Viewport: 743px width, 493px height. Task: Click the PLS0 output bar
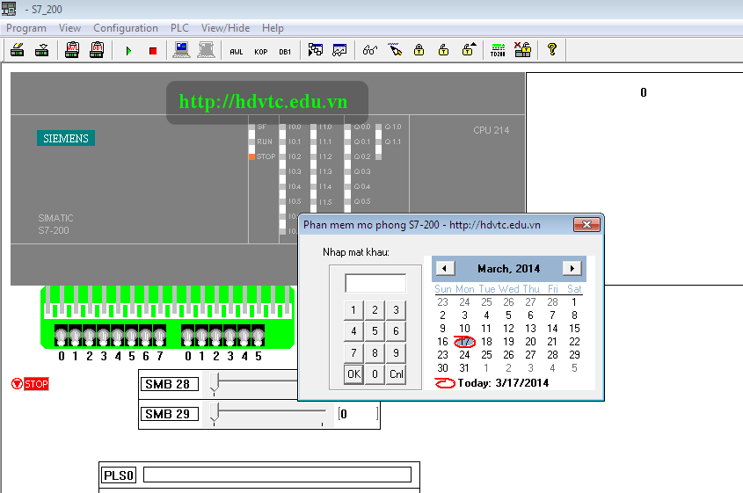click(277, 475)
